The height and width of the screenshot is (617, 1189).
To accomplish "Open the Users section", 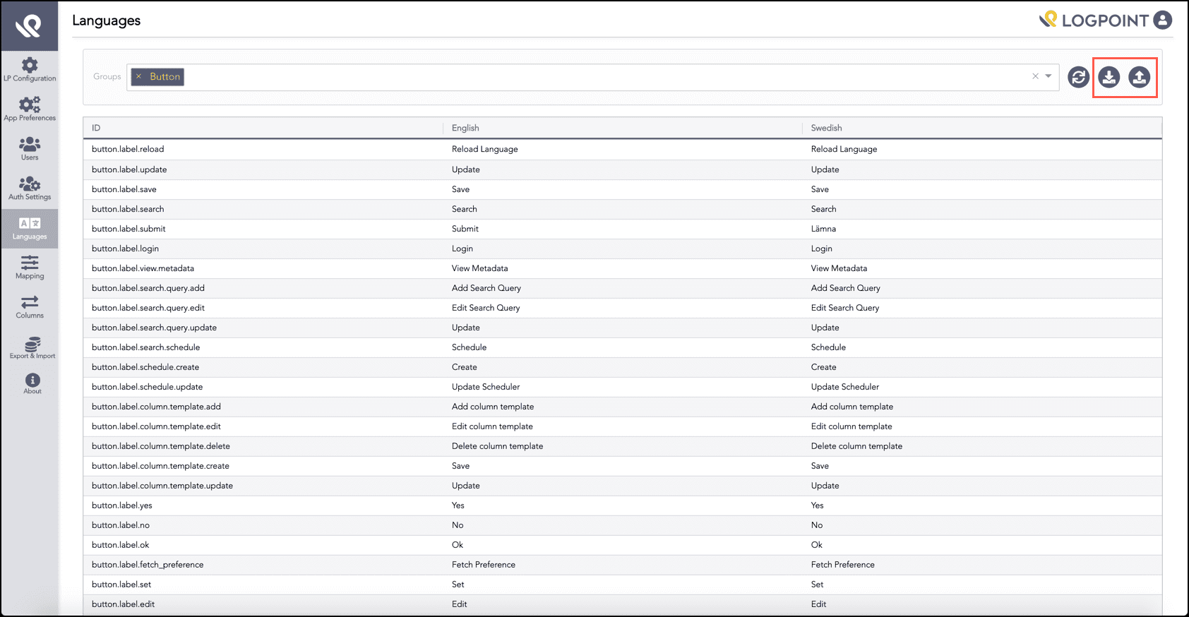I will click(x=30, y=148).
